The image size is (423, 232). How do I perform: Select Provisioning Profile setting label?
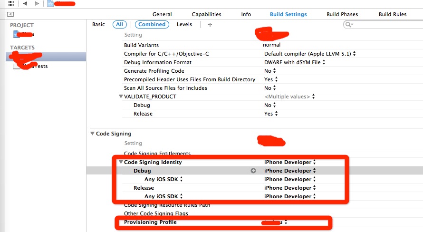tap(150, 222)
